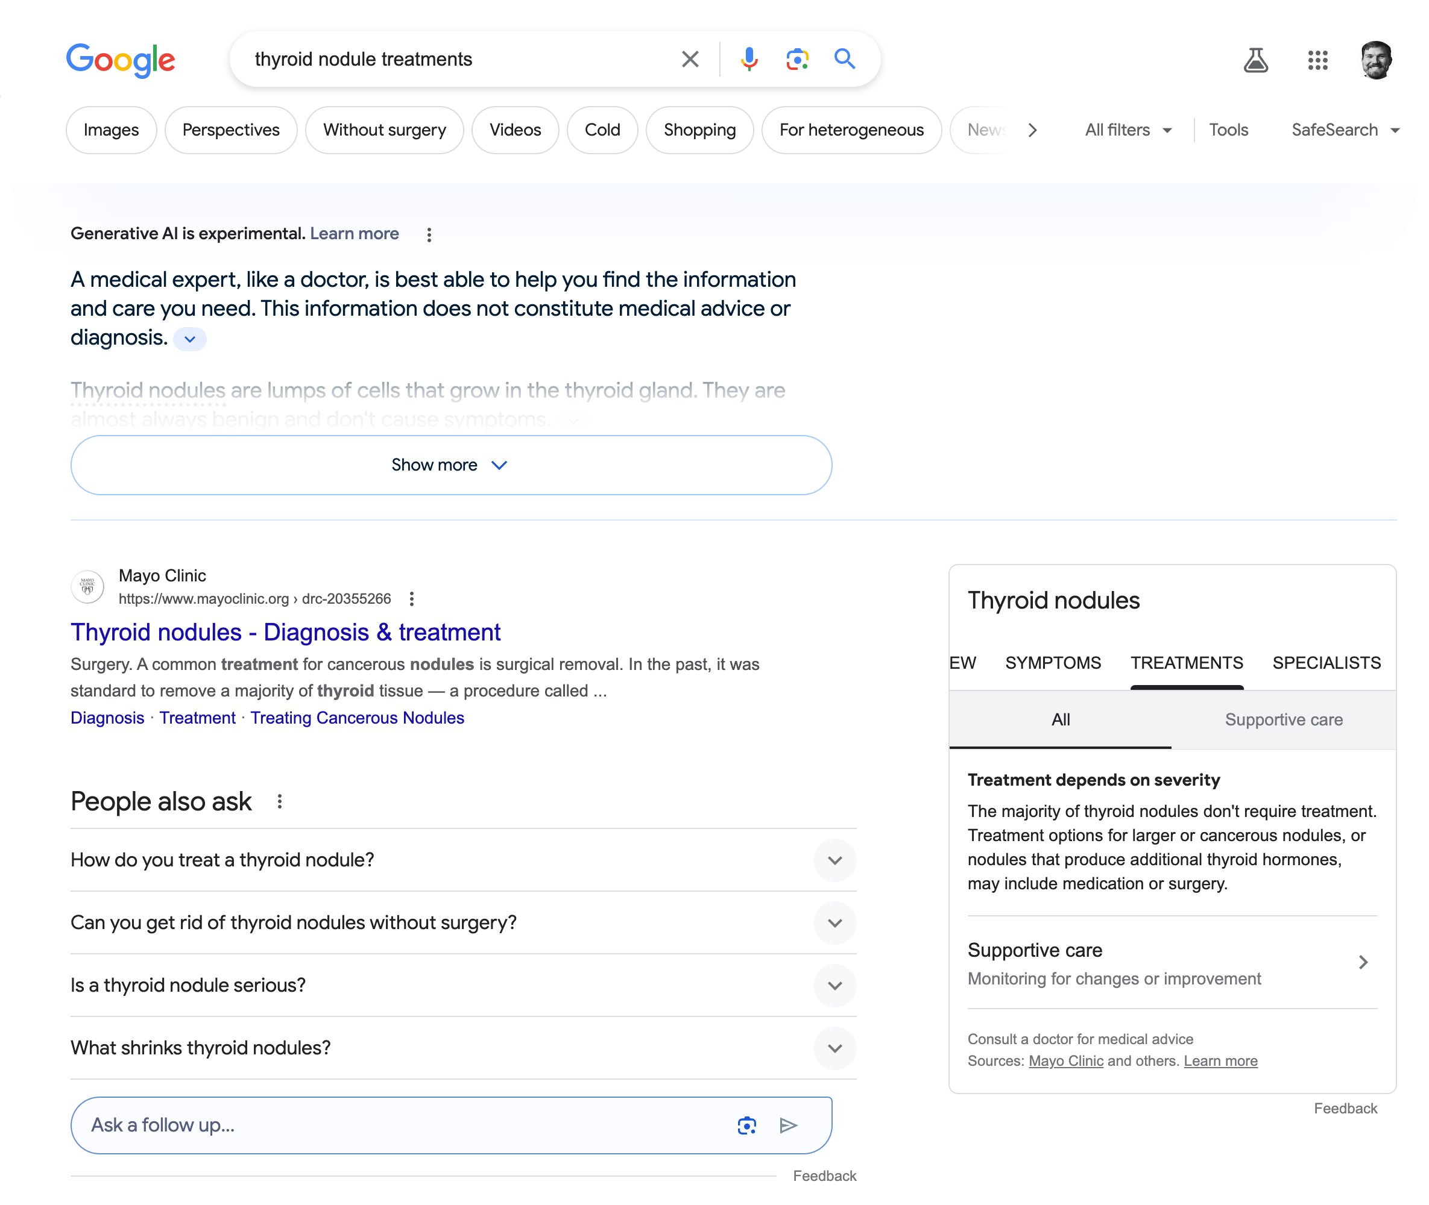The width and height of the screenshot is (1429, 1205).
Task: Select the Supportive care sub-tab
Action: (1283, 719)
